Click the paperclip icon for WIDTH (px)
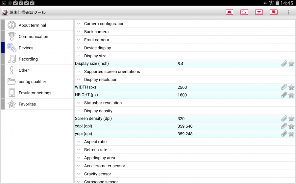The image size is (296, 184). click(x=284, y=87)
